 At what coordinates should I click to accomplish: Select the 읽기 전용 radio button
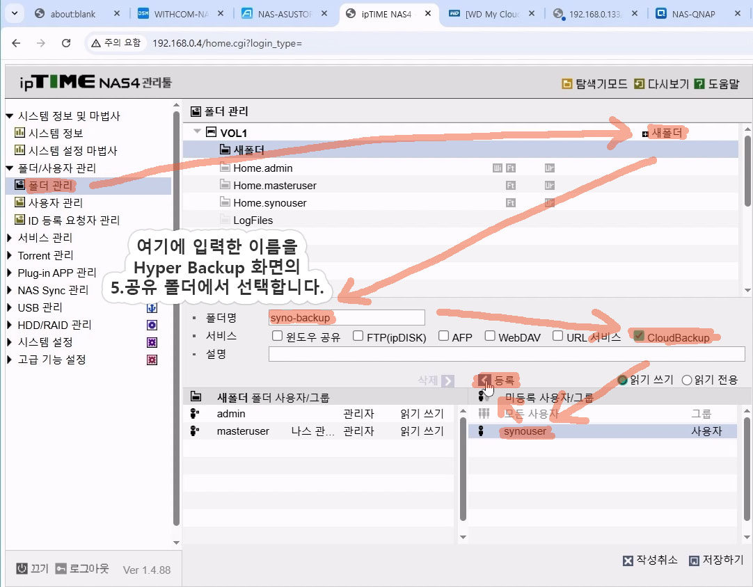tap(687, 380)
